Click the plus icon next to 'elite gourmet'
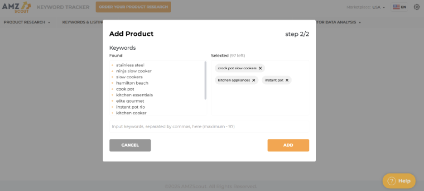Screen dimensions: 424x191 [x=112, y=101]
